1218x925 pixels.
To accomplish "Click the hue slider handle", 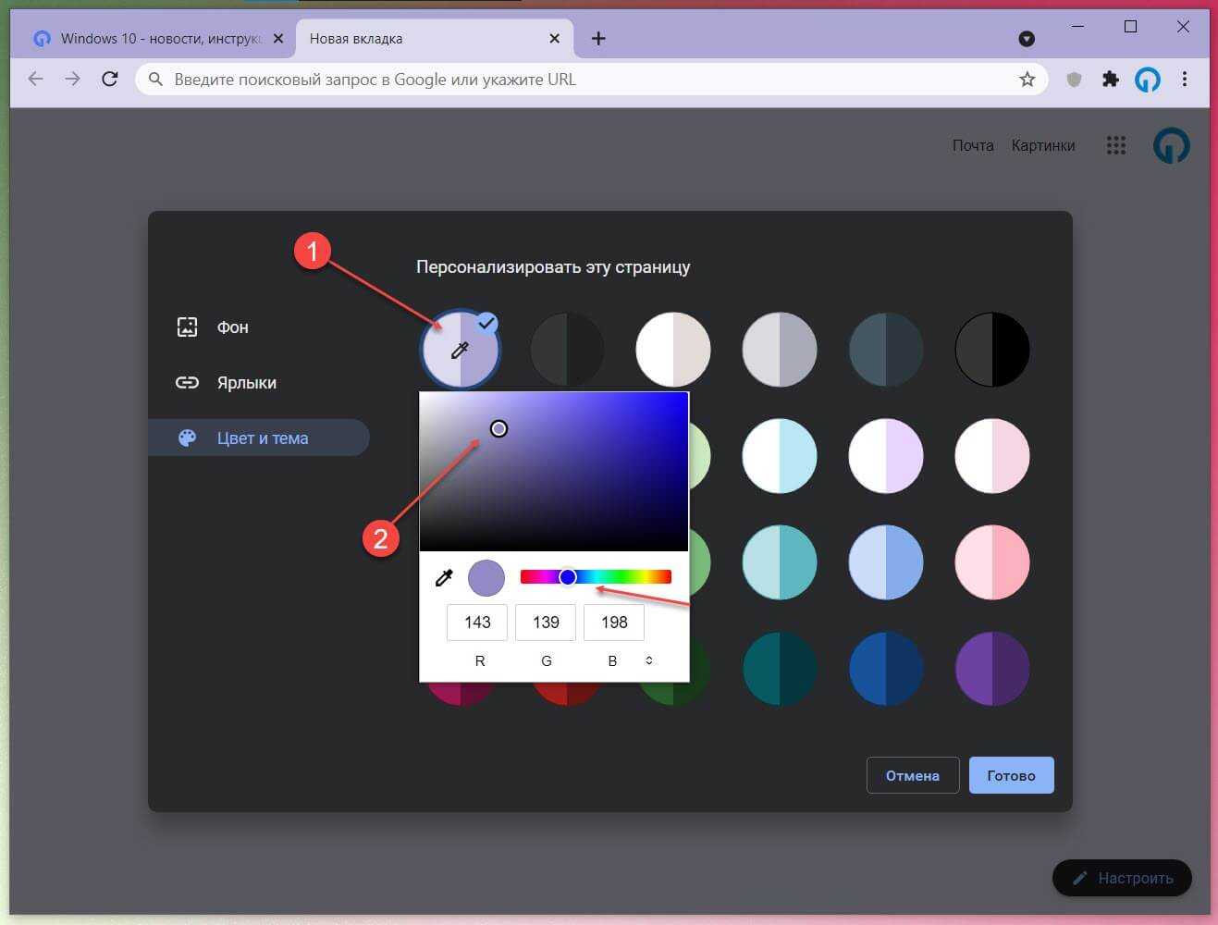I will point(568,577).
